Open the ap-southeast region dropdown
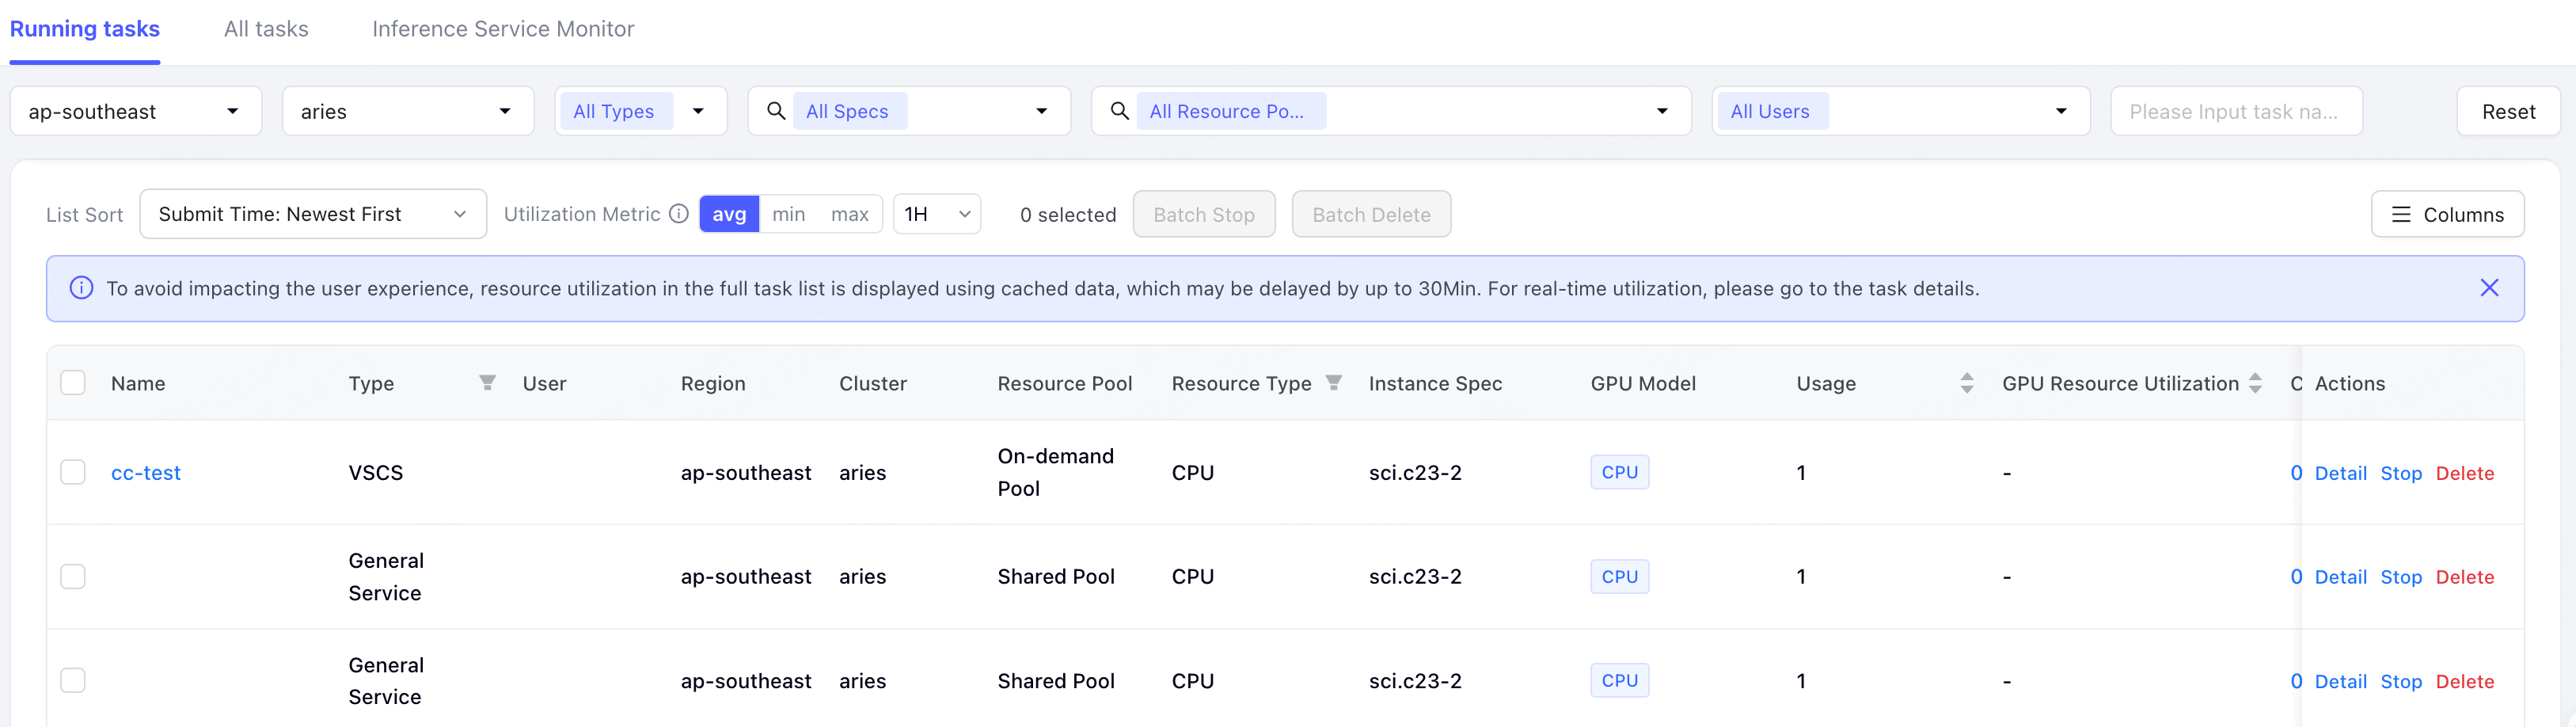The width and height of the screenshot is (2576, 727). pos(136,111)
